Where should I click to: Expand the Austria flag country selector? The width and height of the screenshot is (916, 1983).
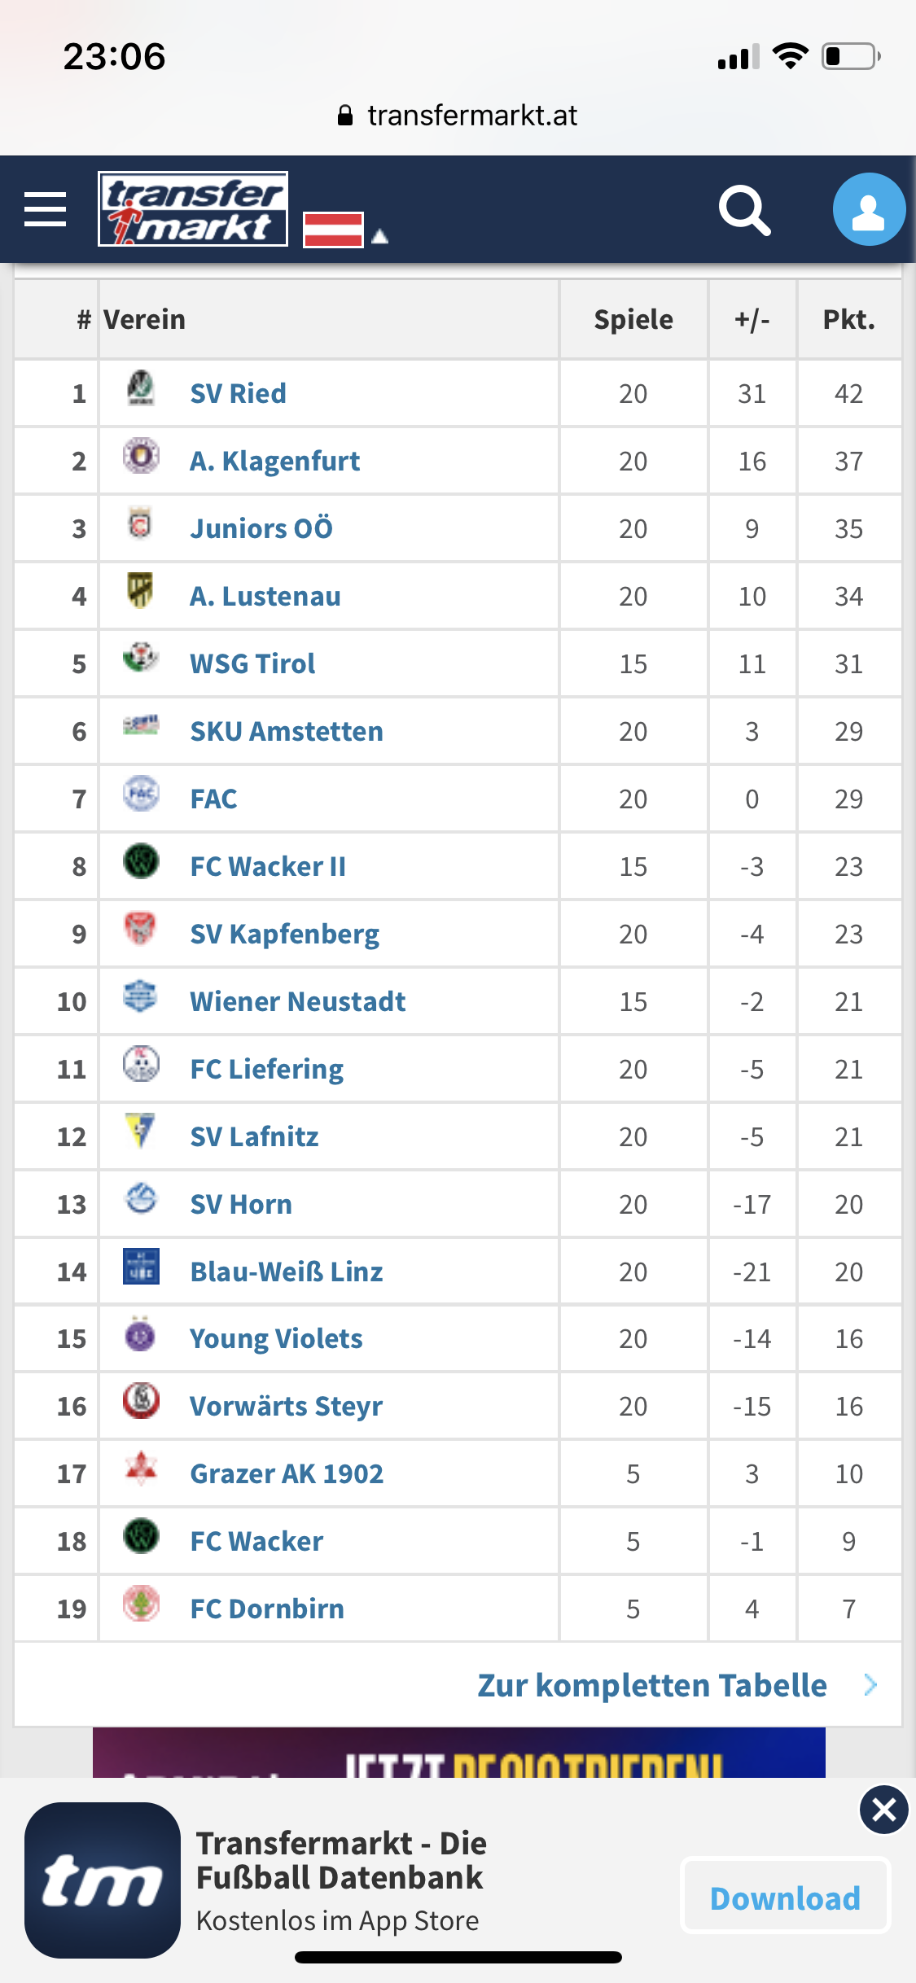click(x=345, y=230)
